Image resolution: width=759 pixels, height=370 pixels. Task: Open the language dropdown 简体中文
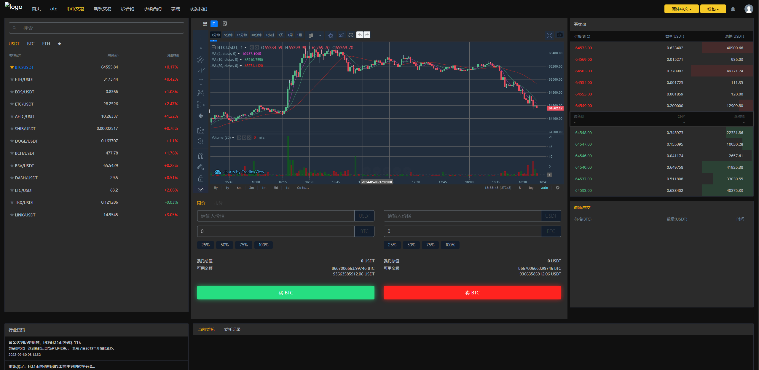(x=681, y=9)
